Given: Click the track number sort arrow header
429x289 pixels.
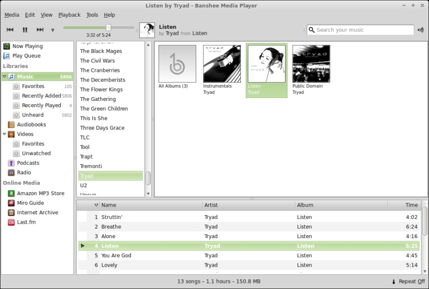Looking at the screenshot, I should pos(96,205).
